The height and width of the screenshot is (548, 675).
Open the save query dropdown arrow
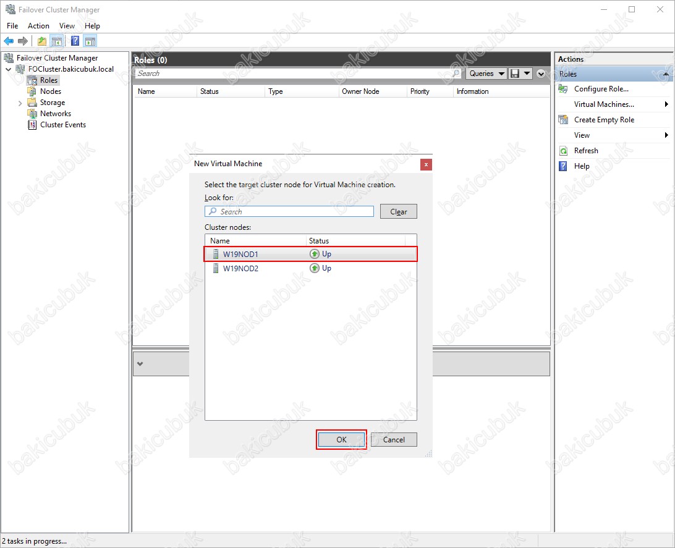click(527, 74)
